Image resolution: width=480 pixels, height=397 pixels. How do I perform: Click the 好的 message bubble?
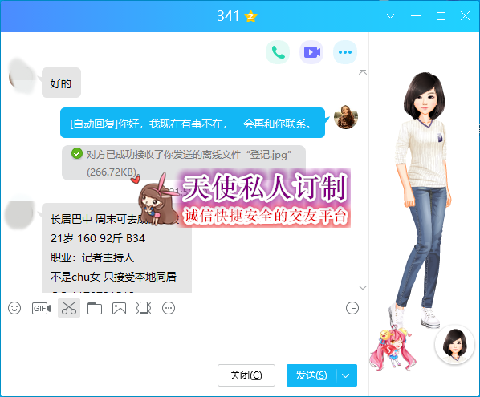point(61,83)
